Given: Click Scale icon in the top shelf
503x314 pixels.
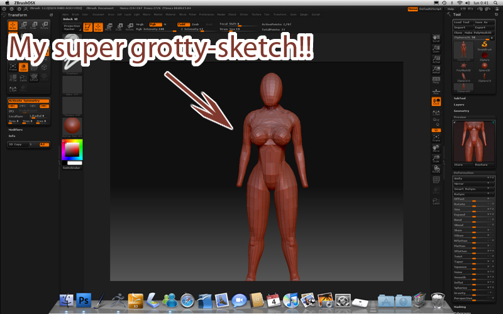Looking at the screenshot, I should [119, 27].
